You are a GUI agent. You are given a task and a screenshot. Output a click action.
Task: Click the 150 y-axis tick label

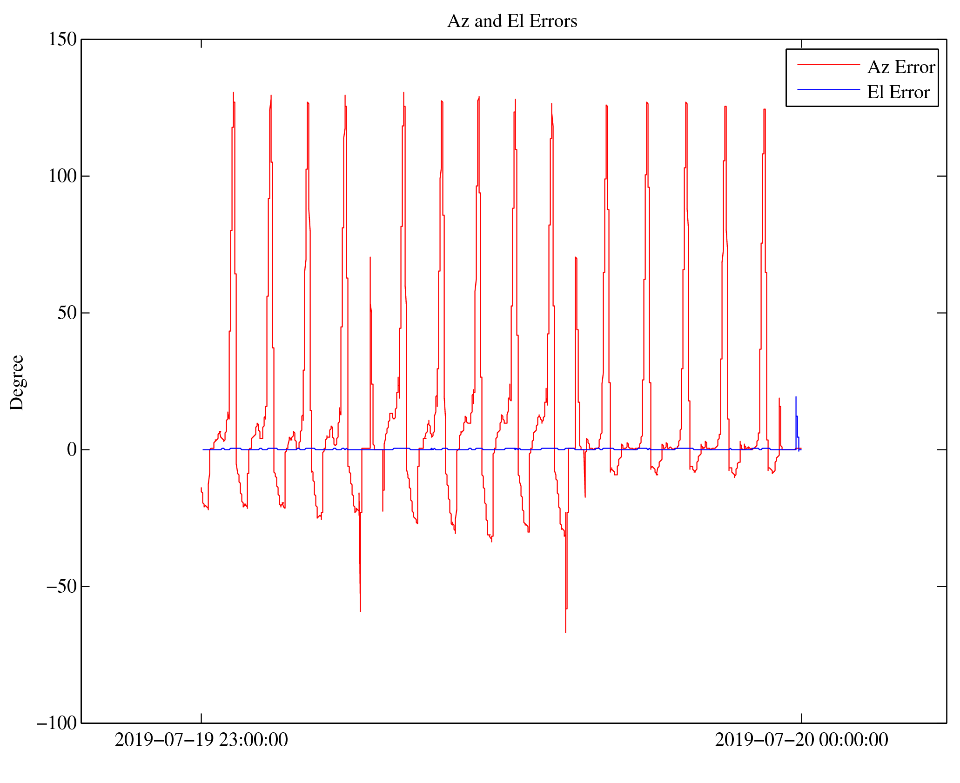coord(62,40)
